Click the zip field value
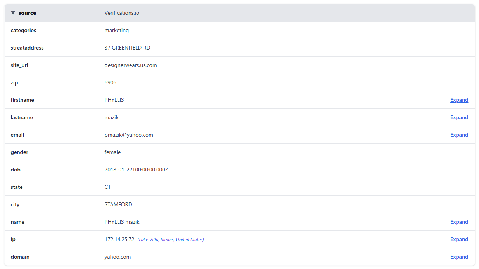The height and width of the screenshot is (269, 479). [110, 82]
